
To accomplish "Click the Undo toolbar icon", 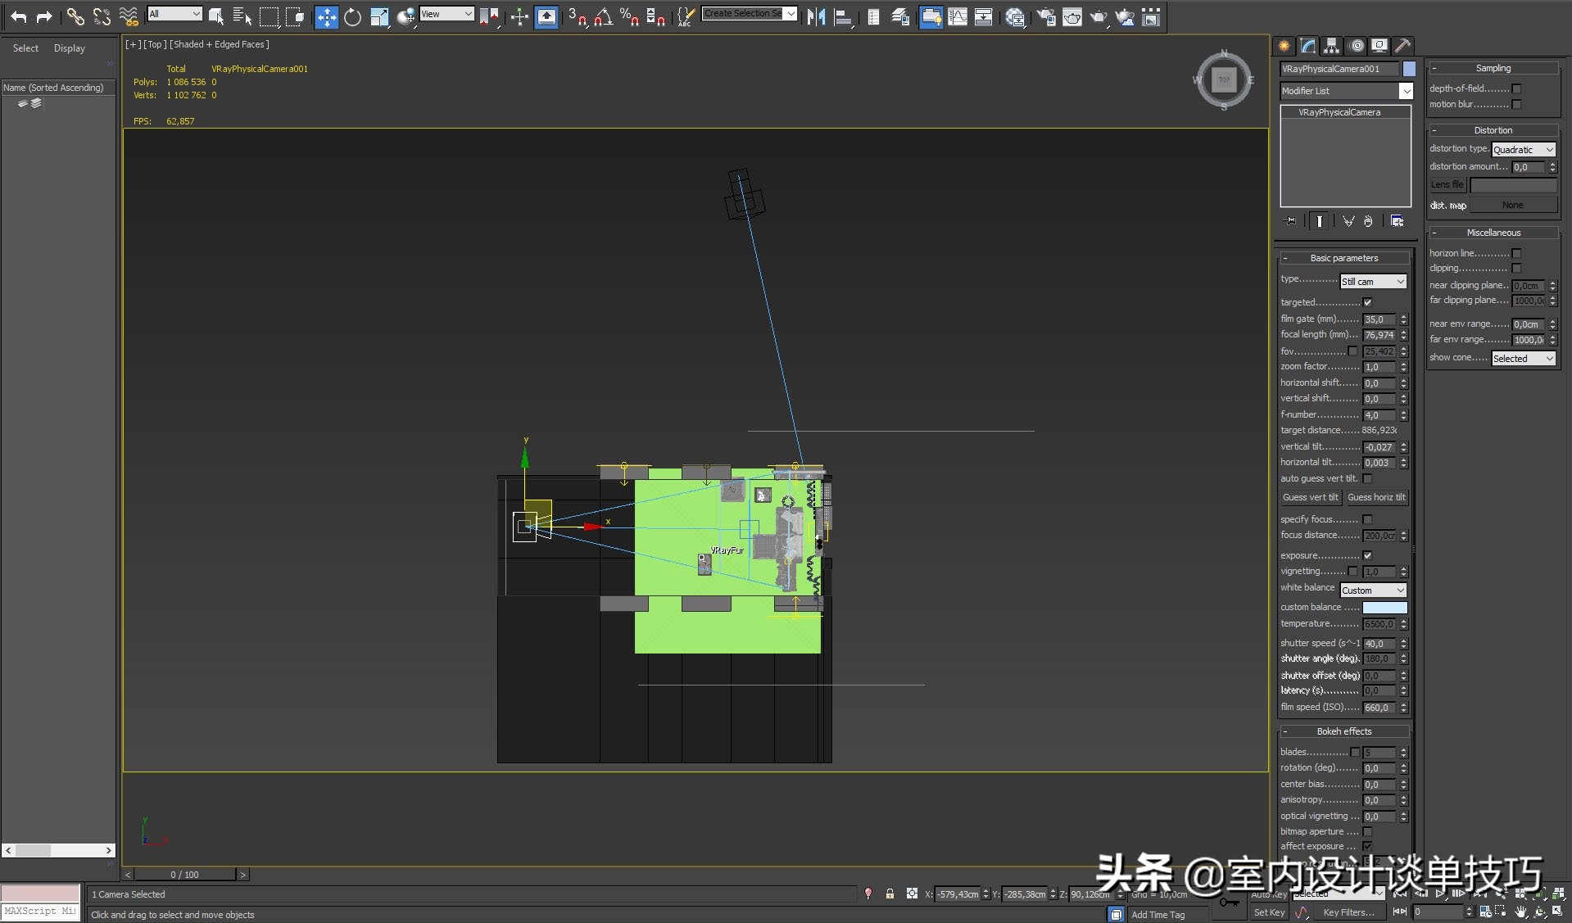I will [x=17, y=16].
